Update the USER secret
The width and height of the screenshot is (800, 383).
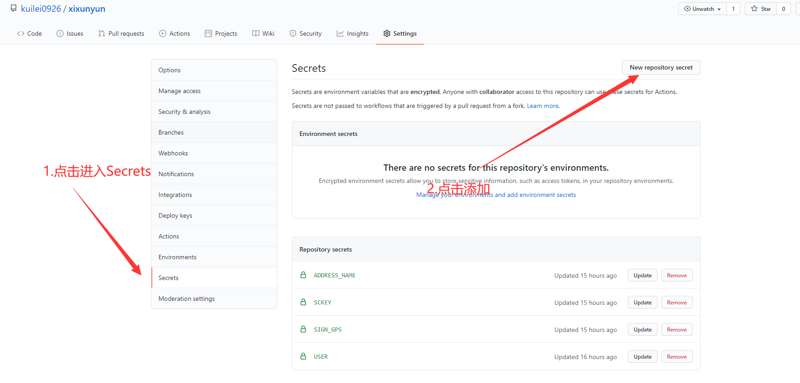(643, 356)
